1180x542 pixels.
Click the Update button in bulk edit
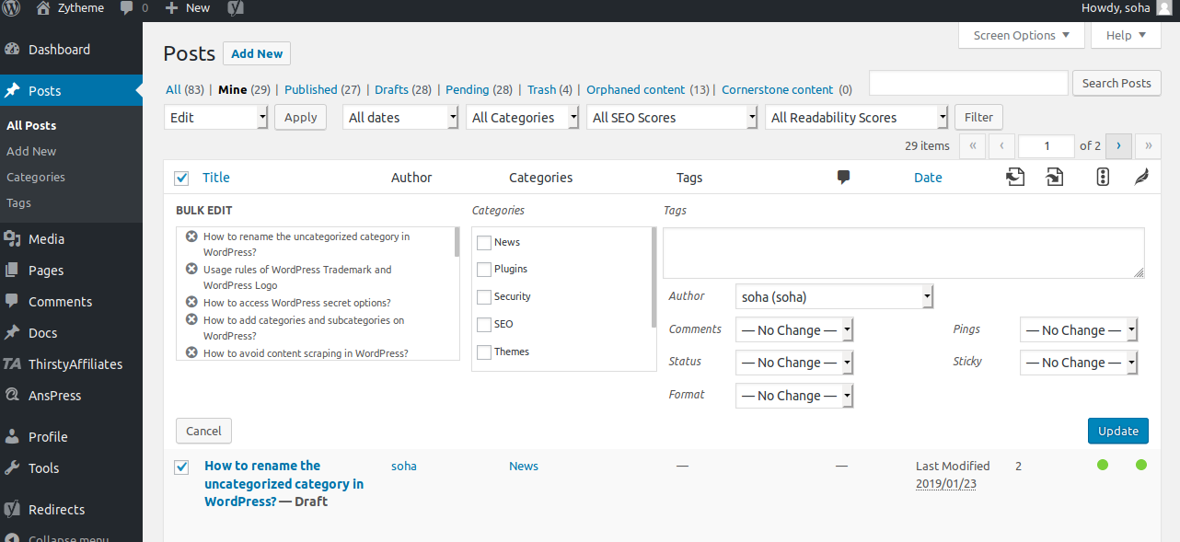click(1118, 431)
